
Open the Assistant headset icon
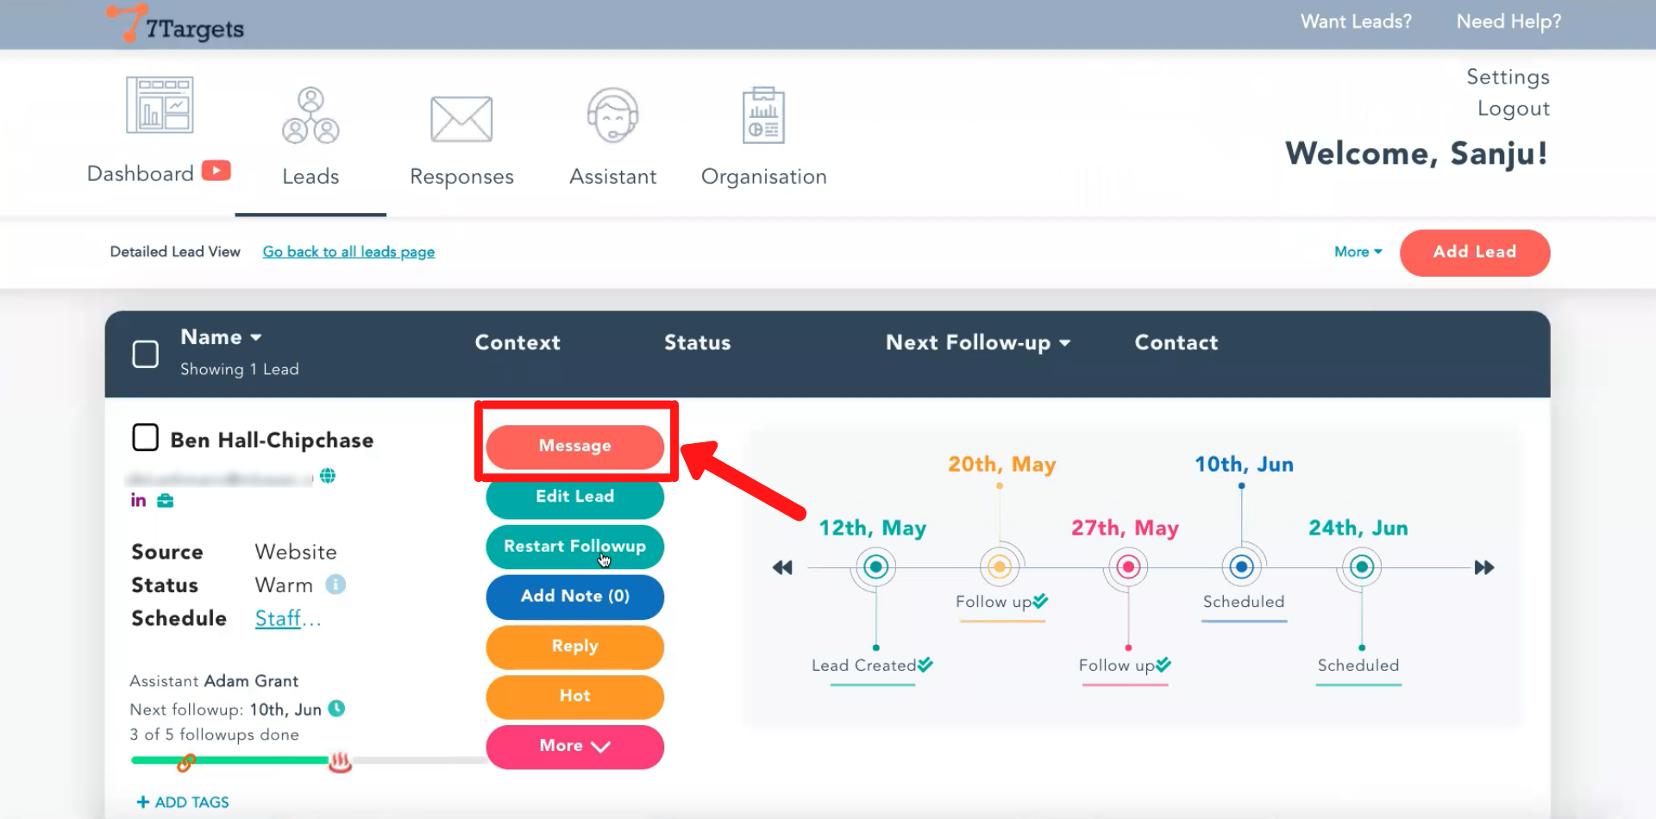click(612, 116)
